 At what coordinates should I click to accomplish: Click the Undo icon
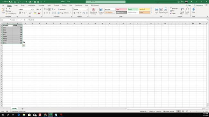pos(19,2)
